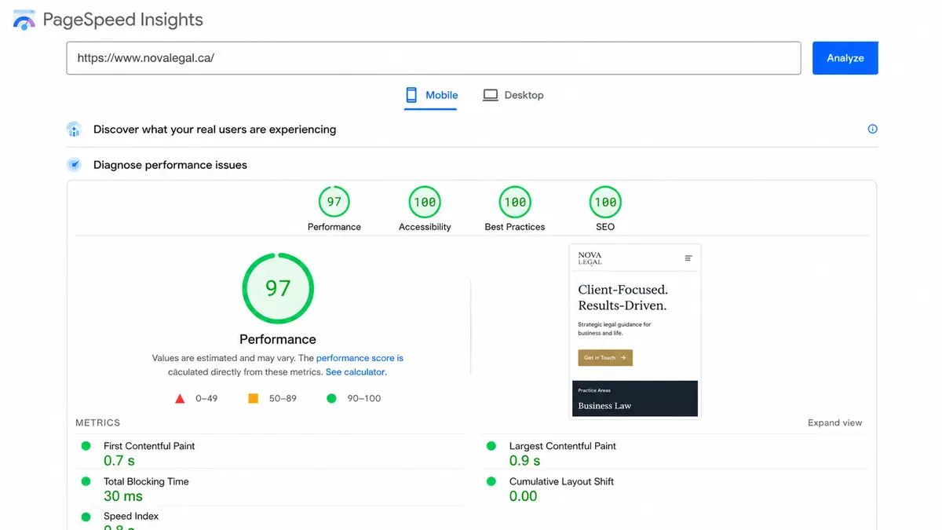
Task: Click the red triangle 0–49 legend icon
Action: tap(180, 399)
